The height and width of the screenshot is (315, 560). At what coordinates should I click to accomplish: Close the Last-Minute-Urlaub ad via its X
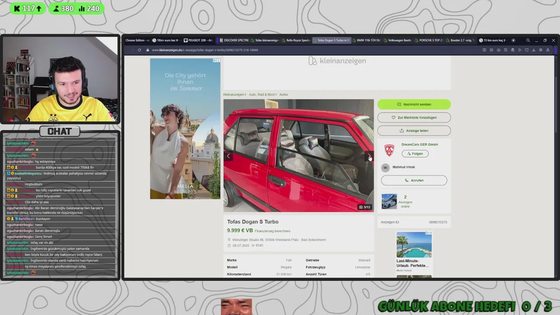click(x=430, y=233)
